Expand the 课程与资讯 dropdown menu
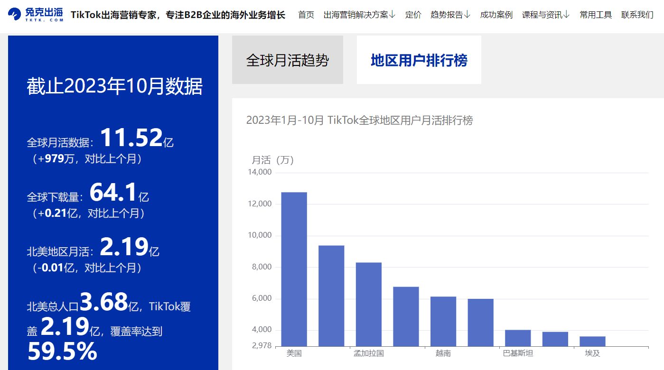This screenshot has height=370, width=664. pyautogui.click(x=546, y=15)
